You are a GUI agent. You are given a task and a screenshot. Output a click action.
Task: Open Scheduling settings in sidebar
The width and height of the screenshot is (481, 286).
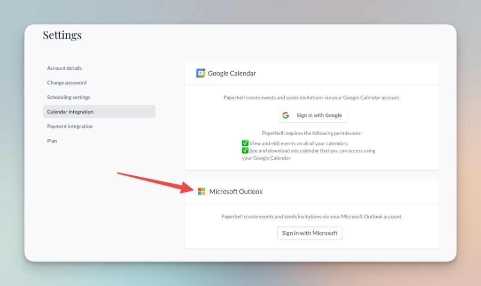tap(69, 97)
